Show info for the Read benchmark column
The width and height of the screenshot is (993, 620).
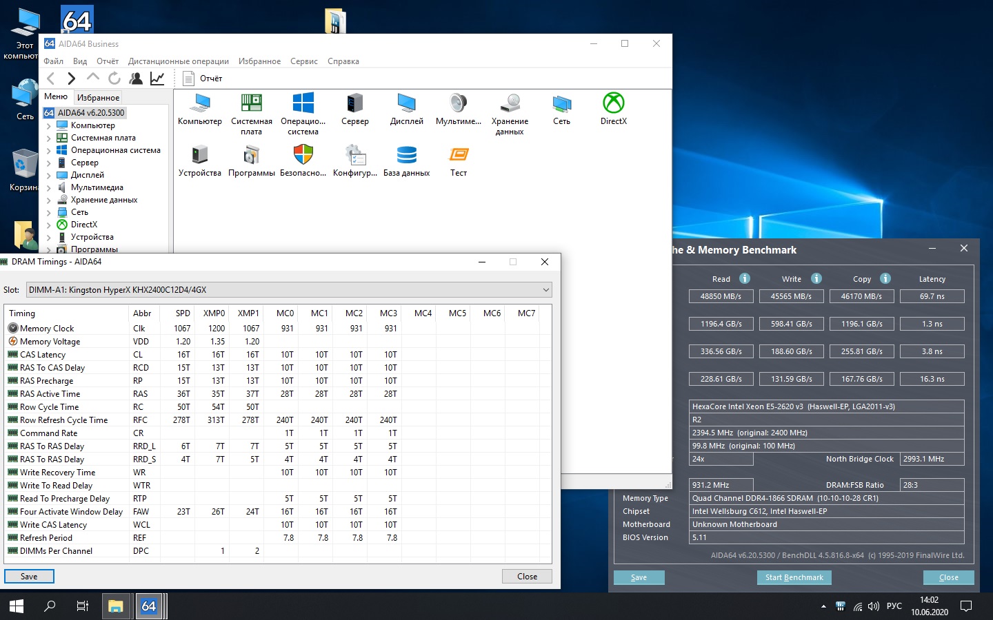[745, 278]
